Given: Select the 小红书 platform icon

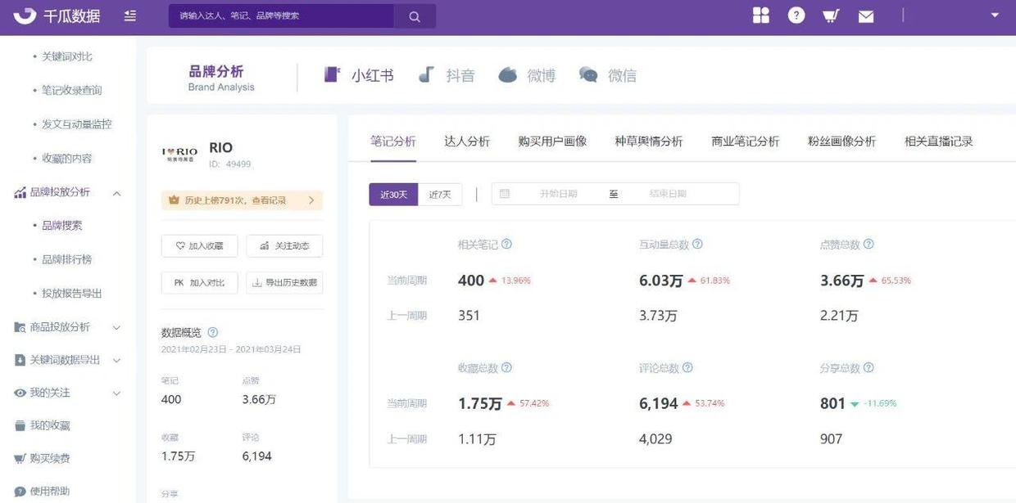Looking at the screenshot, I should coord(331,74).
